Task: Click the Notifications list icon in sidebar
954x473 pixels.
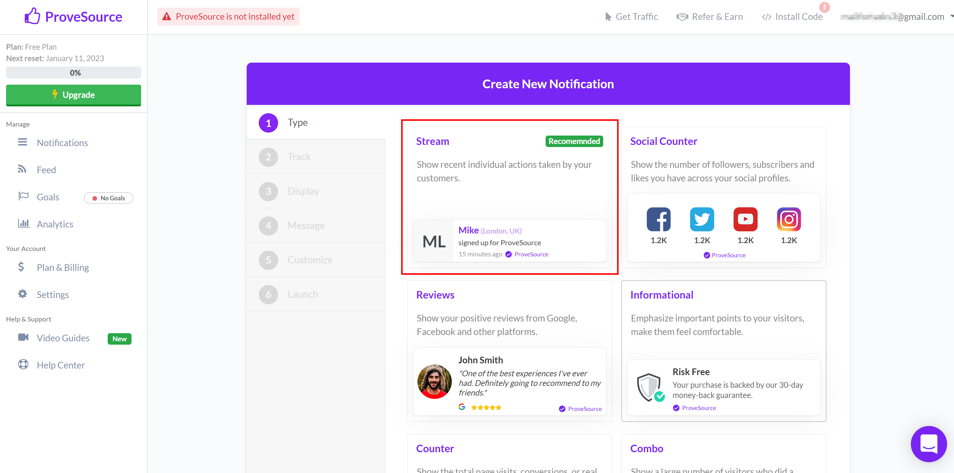Action: point(23,142)
